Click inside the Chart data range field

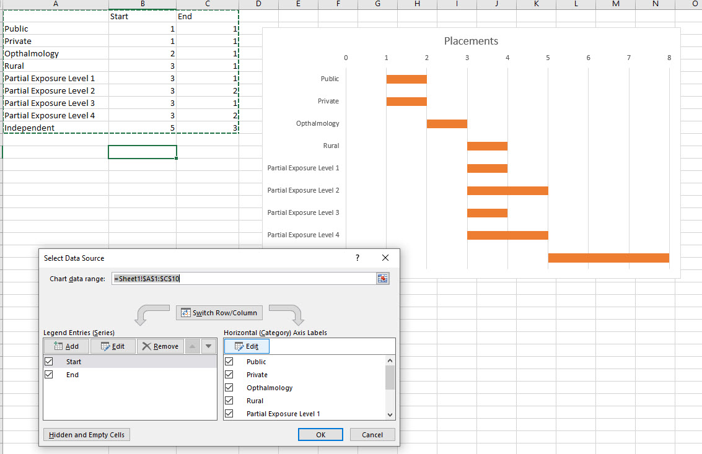(x=242, y=278)
